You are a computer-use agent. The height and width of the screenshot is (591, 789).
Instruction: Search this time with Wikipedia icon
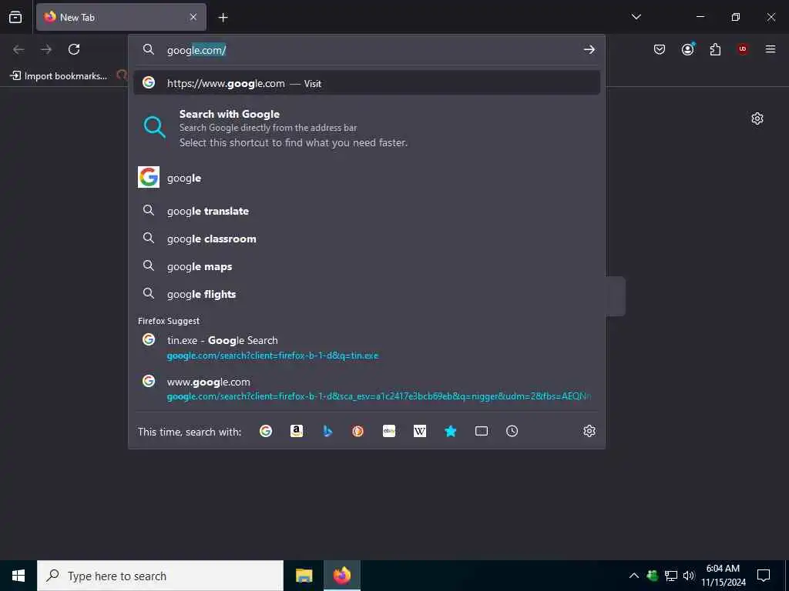pos(420,431)
